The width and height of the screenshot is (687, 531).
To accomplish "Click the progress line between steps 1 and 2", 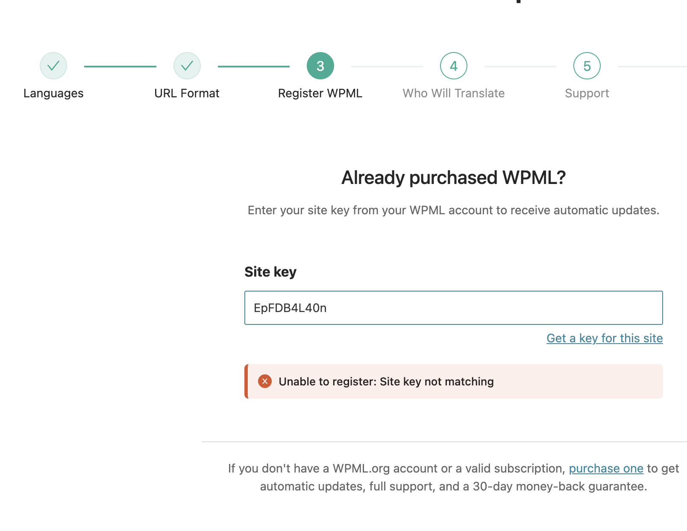I will 120,67.
